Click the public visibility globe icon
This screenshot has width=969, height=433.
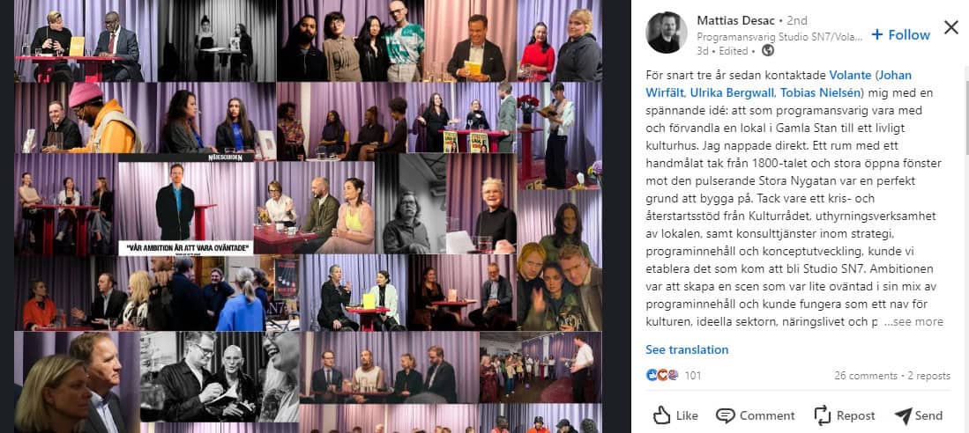click(768, 50)
